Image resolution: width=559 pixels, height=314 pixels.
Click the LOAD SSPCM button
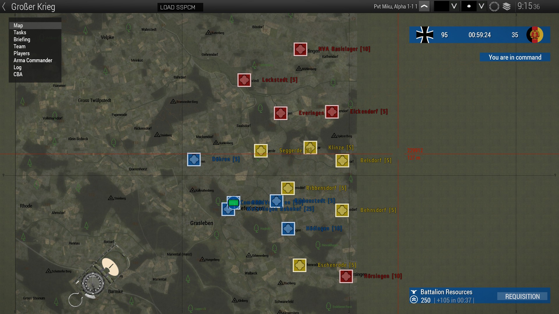[180, 7]
